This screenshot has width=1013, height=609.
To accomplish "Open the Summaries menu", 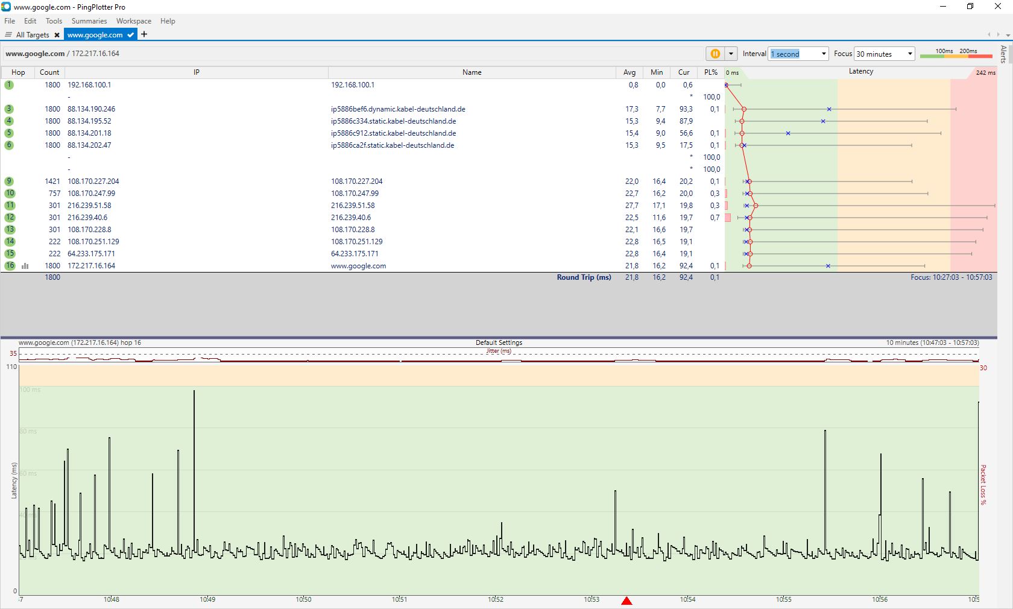I will point(89,21).
